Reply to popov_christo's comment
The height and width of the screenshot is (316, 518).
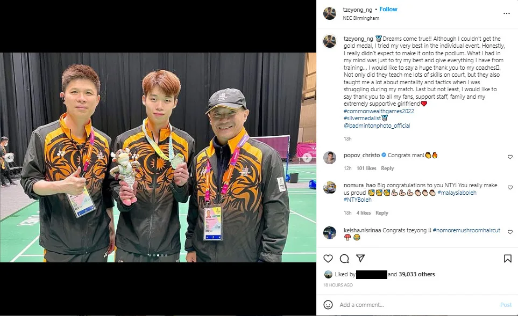pyautogui.click(x=387, y=168)
